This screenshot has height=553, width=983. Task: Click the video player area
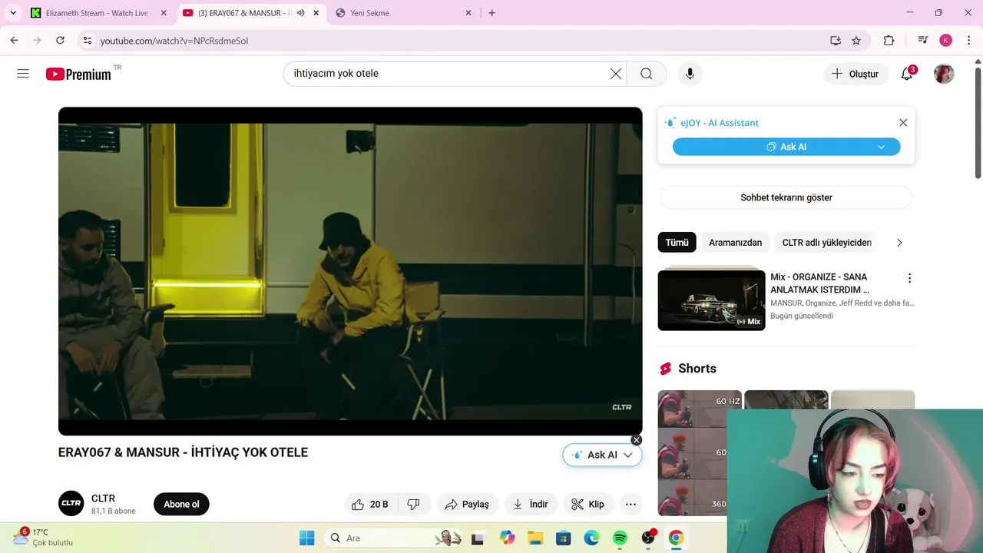click(x=350, y=271)
